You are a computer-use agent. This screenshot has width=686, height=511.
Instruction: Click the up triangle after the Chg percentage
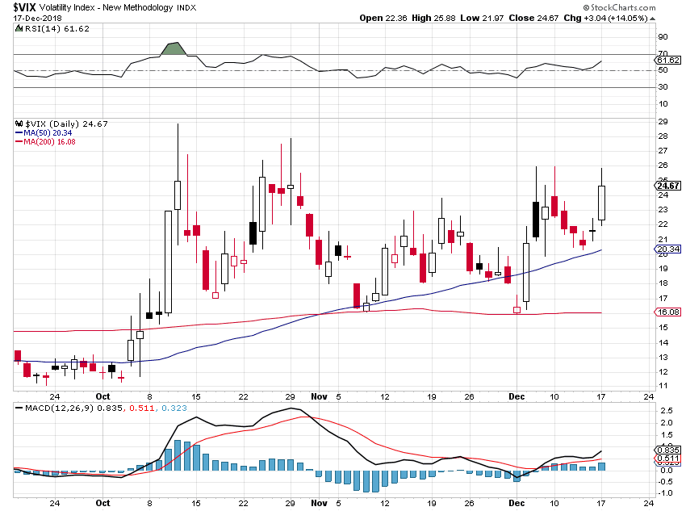point(652,19)
